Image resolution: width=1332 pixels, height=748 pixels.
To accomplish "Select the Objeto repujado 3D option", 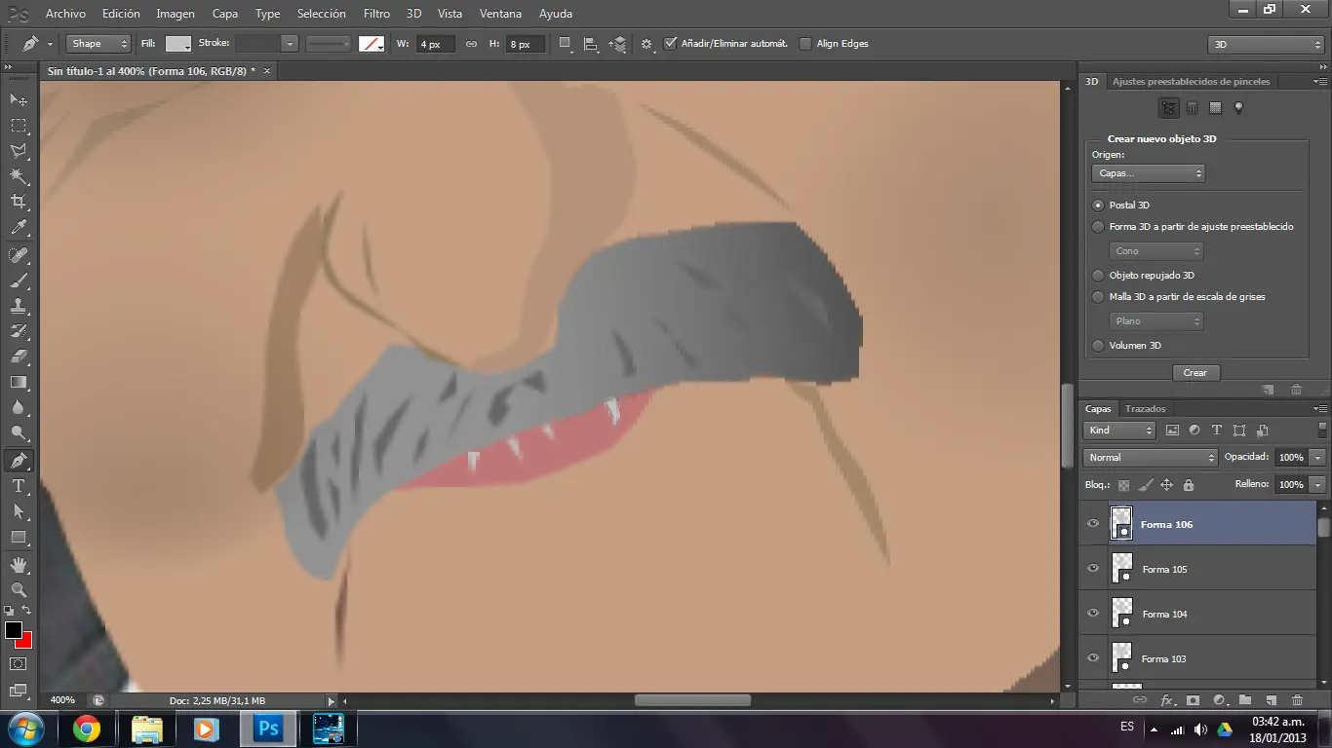I will pyautogui.click(x=1099, y=276).
